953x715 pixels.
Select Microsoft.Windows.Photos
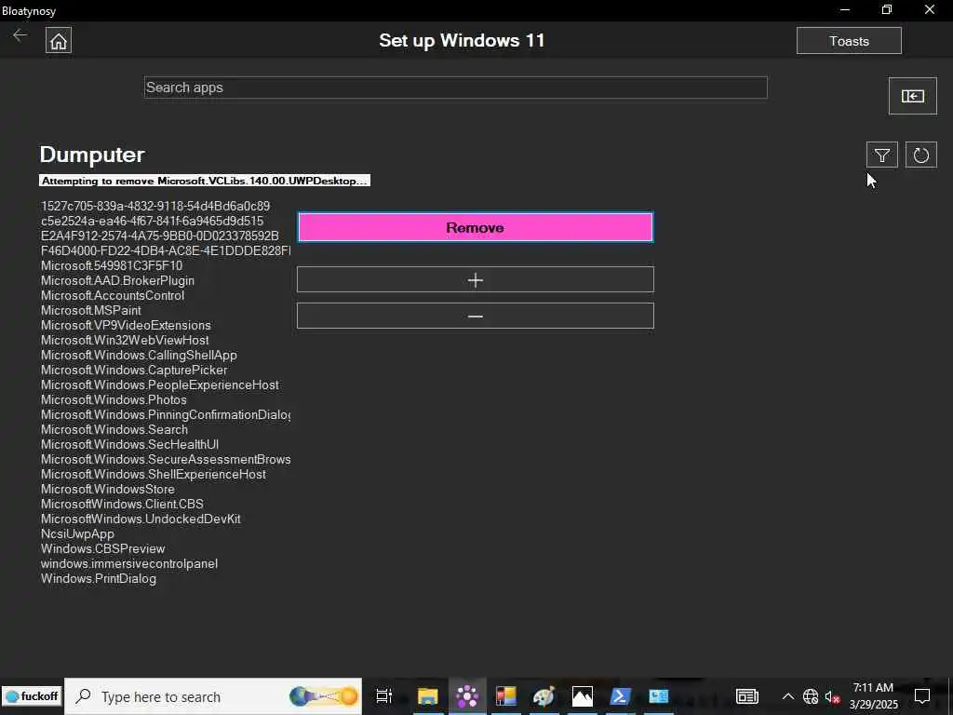tap(114, 399)
